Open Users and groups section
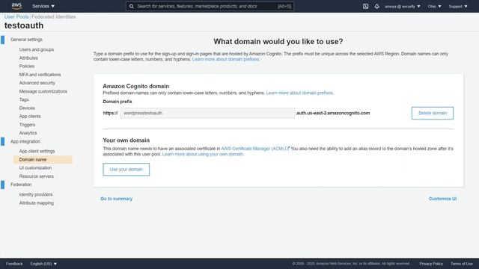 click(37, 49)
